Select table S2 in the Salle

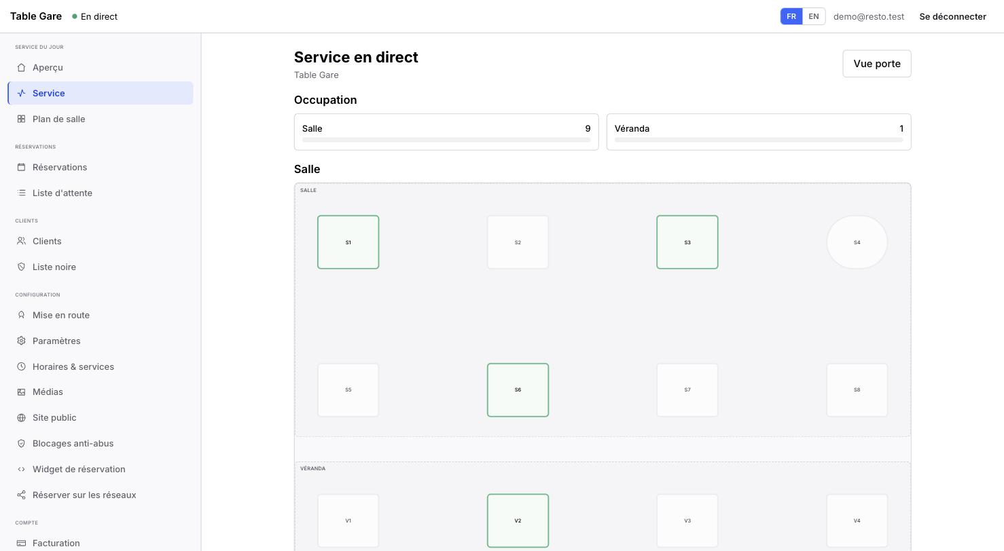click(x=518, y=242)
